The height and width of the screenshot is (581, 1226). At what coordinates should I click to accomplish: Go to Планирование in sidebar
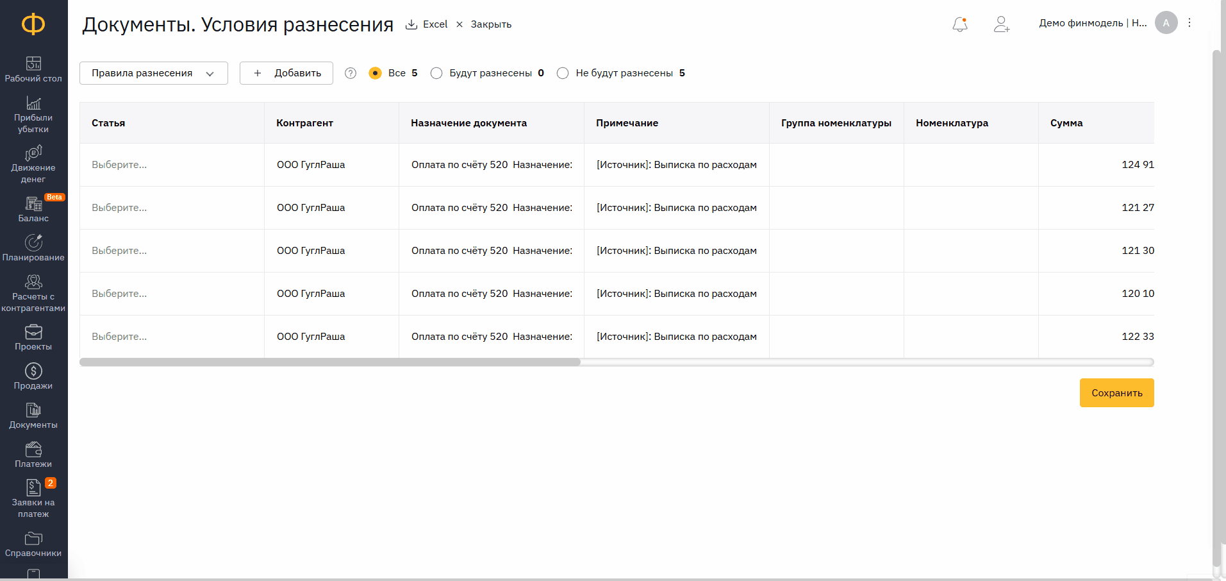tap(33, 248)
